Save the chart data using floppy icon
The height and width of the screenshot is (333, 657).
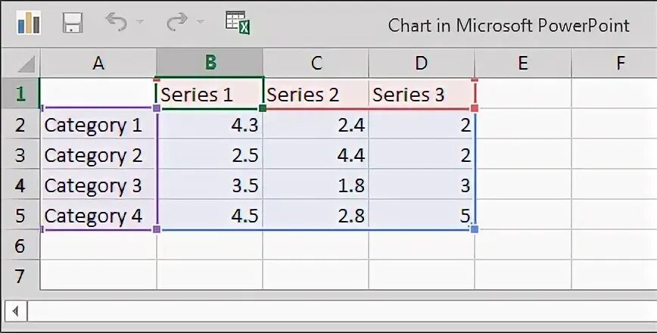click(x=72, y=23)
